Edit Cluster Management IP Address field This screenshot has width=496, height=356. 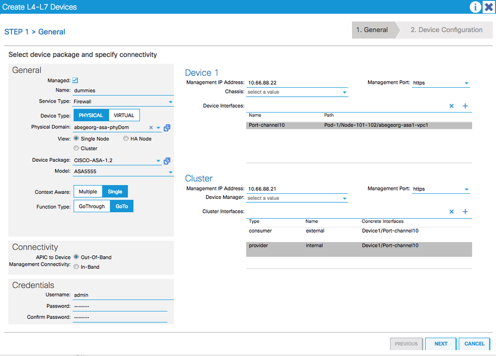click(x=297, y=189)
